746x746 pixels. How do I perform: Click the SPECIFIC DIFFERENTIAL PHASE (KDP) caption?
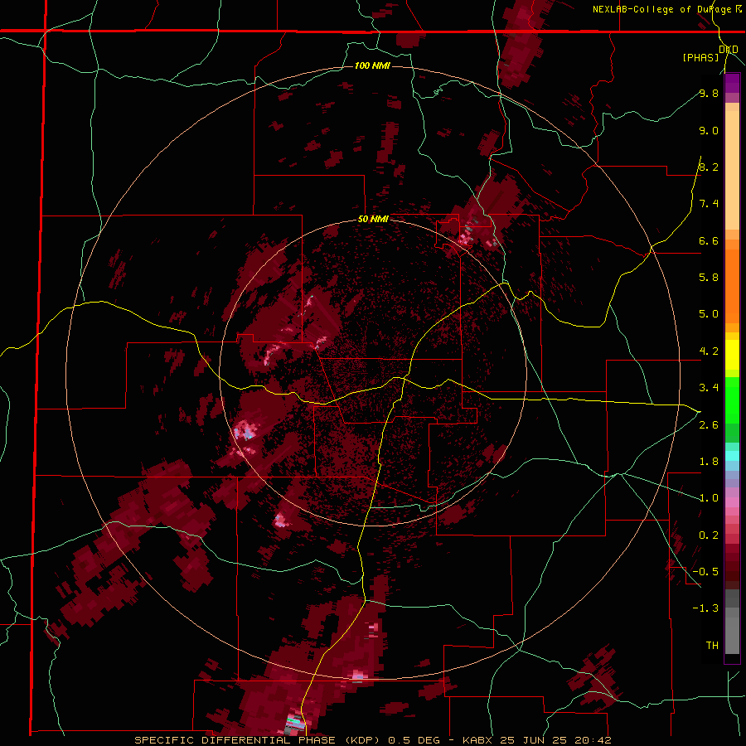258,740
